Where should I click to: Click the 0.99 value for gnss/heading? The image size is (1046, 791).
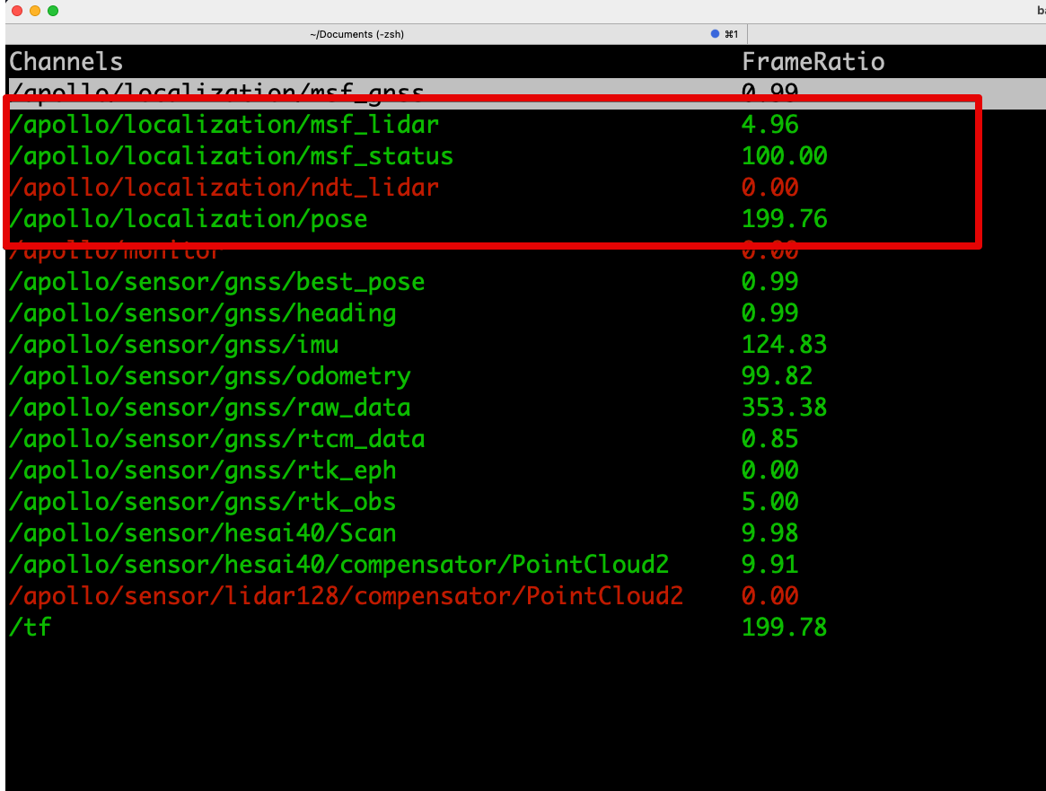pyautogui.click(x=769, y=313)
